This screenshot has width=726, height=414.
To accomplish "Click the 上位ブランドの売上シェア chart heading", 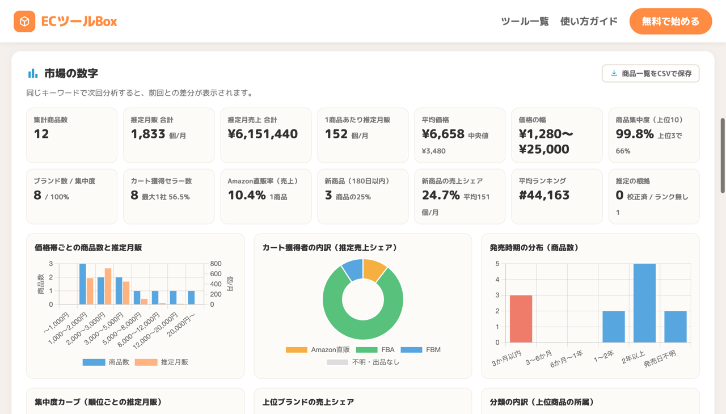I will click(308, 402).
